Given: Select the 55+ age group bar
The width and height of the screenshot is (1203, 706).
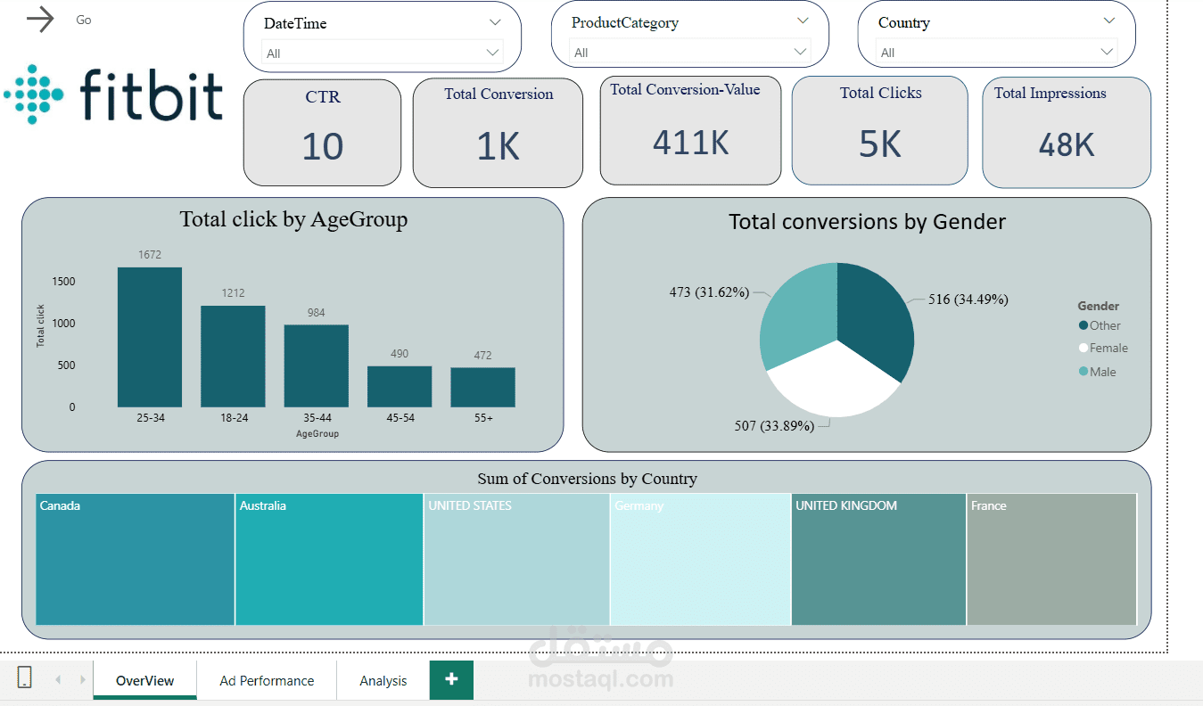Looking at the screenshot, I should click(x=482, y=388).
